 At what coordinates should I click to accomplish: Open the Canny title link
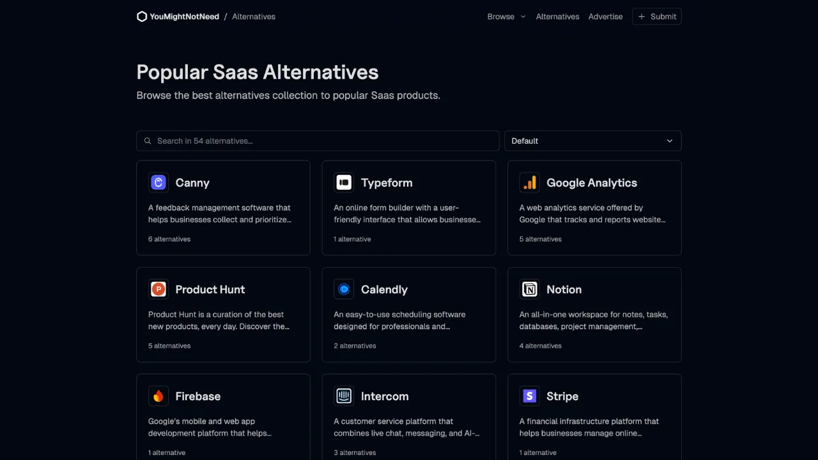click(192, 183)
